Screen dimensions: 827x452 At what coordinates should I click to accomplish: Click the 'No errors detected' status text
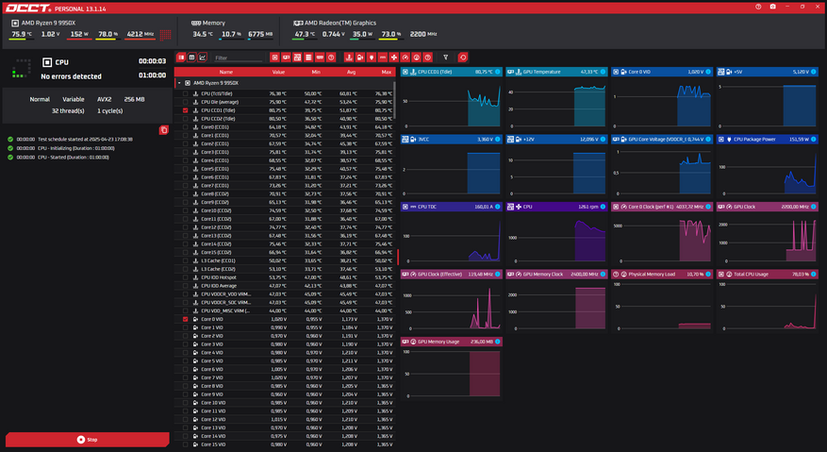[x=72, y=76]
